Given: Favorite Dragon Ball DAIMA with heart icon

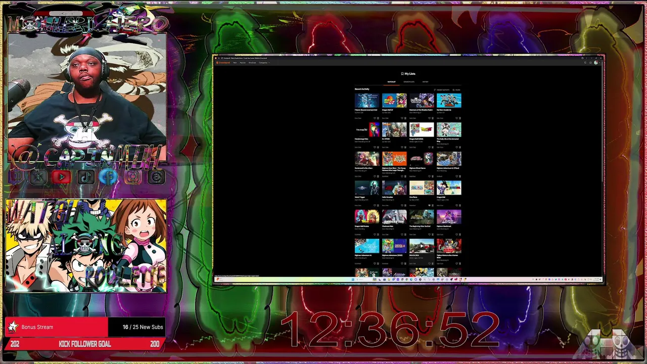Looking at the screenshot, I should click(429, 147).
